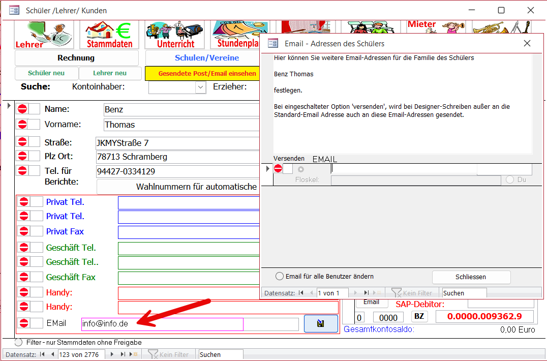This screenshot has width=547, height=361.
Task: Tick the checkbox next to Vorname
Action: (34, 125)
